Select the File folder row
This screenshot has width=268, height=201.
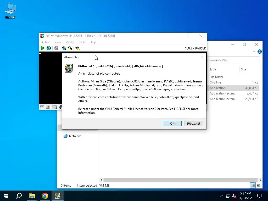click(233, 77)
